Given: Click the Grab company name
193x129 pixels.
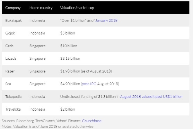Looking at the screenshot, I should pyautogui.click(x=9, y=46).
